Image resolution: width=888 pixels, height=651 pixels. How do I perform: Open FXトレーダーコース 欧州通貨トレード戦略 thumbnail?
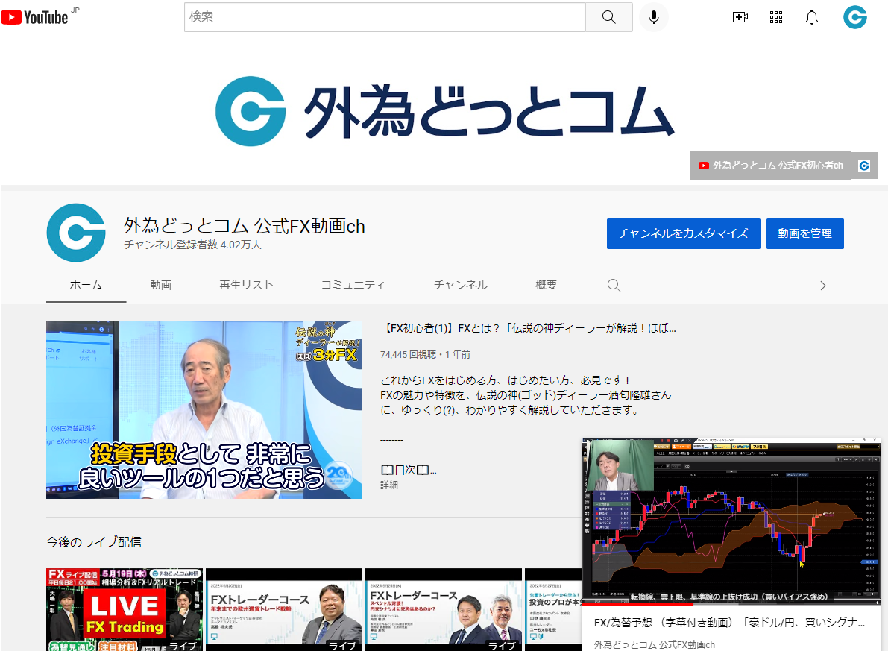(284, 610)
